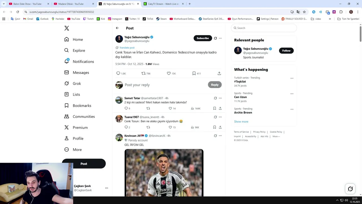The image size is (362, 204).
Task: Bookmark the main post showing 411 bookmarks
Action: pos(194,73)
